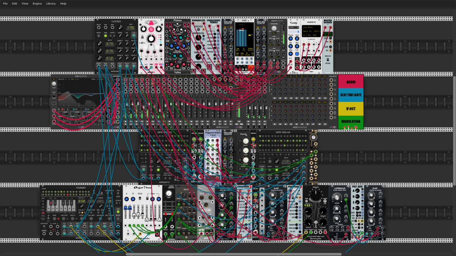Click the Blend knob on Reverb FX
Image resolution: width=456 pixels, height=256 pixels.
coord(246,160)
